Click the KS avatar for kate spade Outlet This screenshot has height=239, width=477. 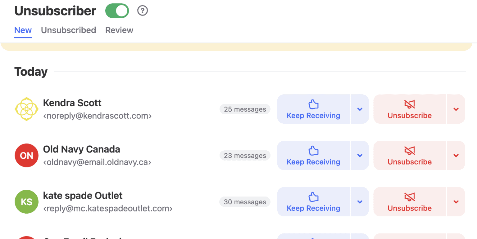pos(26,201)
